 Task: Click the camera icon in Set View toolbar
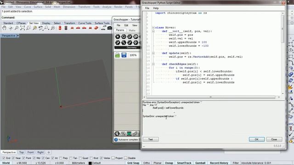(x=109, y=28)
